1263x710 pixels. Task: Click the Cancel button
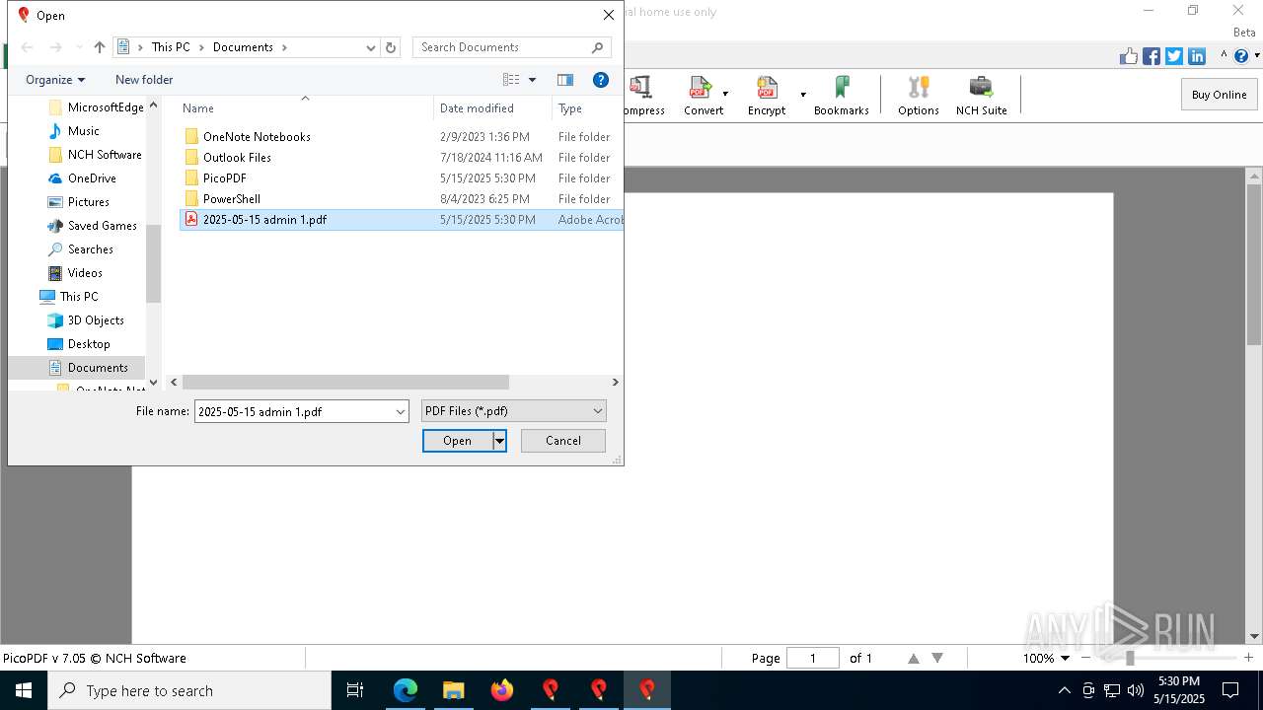click(563, 441)
